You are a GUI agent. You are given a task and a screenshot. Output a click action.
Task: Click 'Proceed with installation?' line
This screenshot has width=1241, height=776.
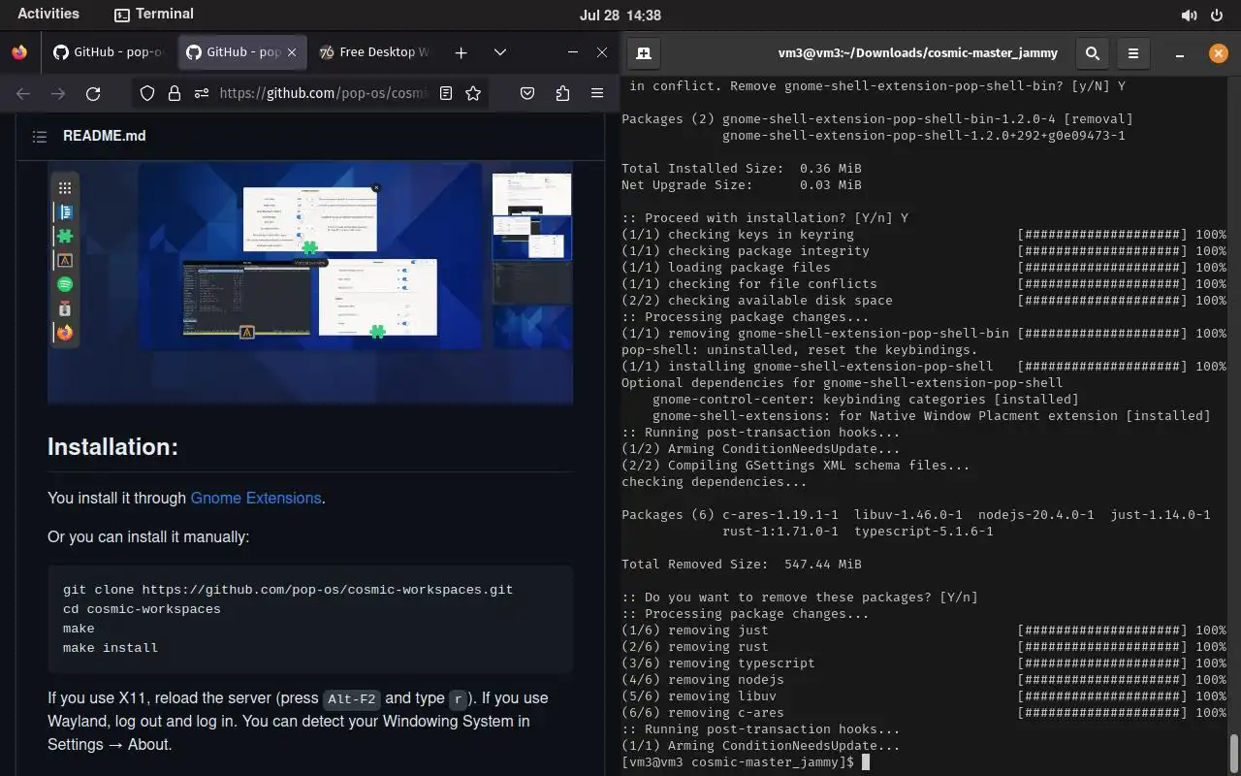(765, 218)
